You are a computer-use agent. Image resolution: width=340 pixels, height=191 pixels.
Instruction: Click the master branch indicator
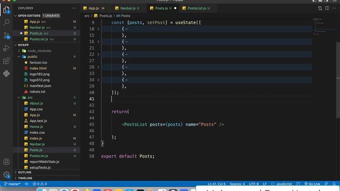pyautogui.click(x=12, y=184)
